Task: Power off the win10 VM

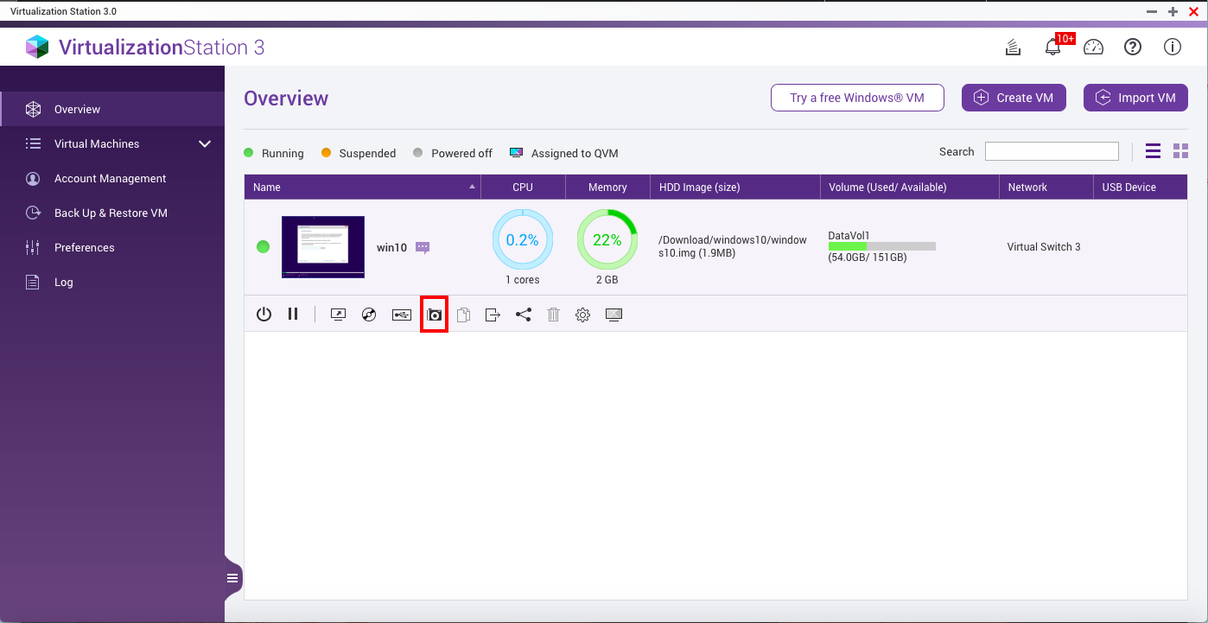Action: pyautogui.click(x=264, y=315)
